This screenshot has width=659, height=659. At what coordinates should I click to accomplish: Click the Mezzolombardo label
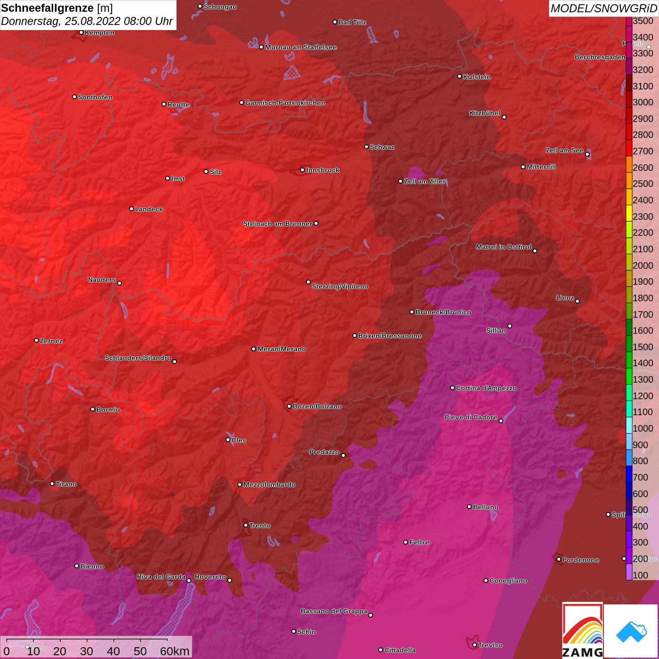[269, 484]
